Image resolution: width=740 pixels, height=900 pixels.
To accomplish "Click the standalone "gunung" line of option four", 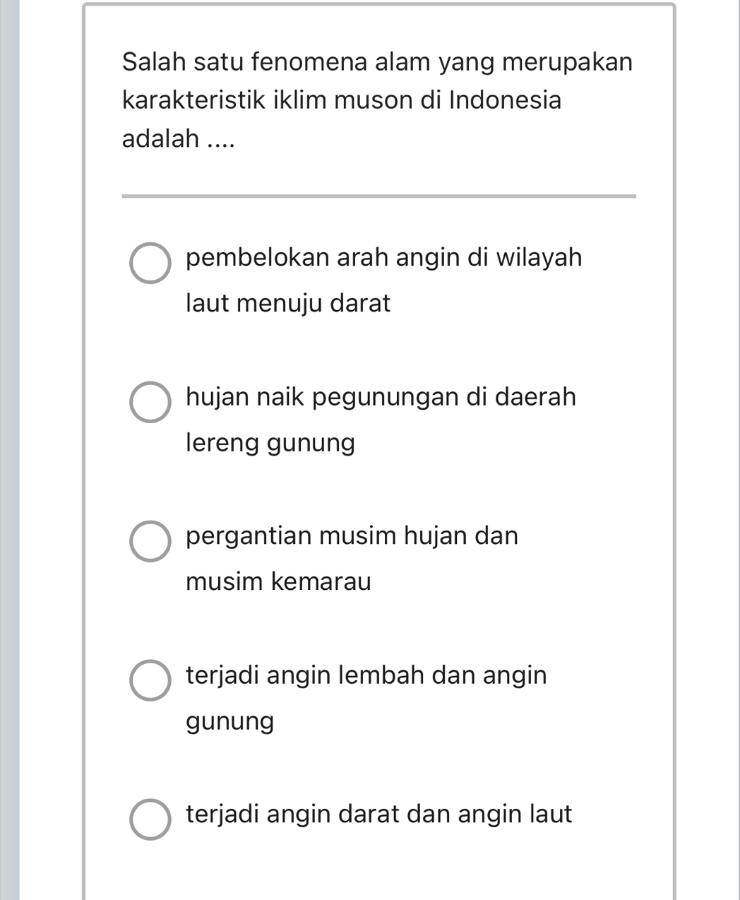I will pos(230,722).
